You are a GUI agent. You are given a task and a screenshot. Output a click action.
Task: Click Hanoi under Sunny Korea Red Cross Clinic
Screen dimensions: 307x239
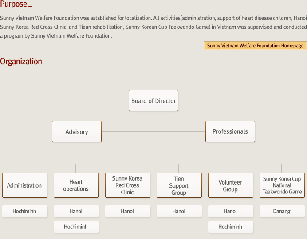point(128,211)
